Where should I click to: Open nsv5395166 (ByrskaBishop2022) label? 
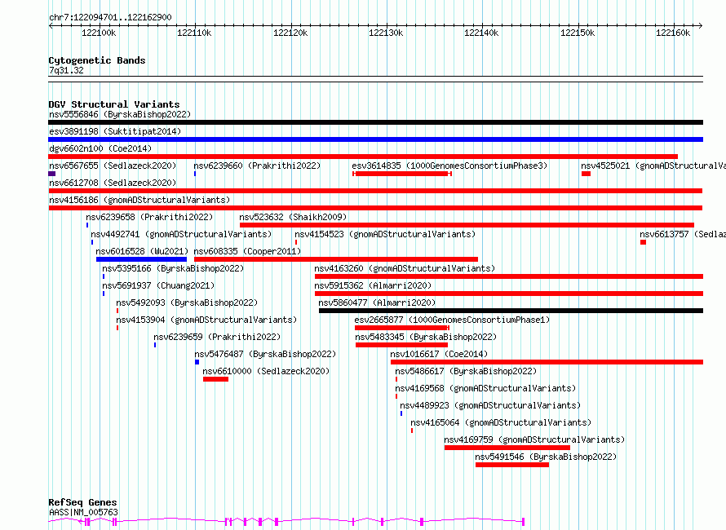click(x=173, y=268)
